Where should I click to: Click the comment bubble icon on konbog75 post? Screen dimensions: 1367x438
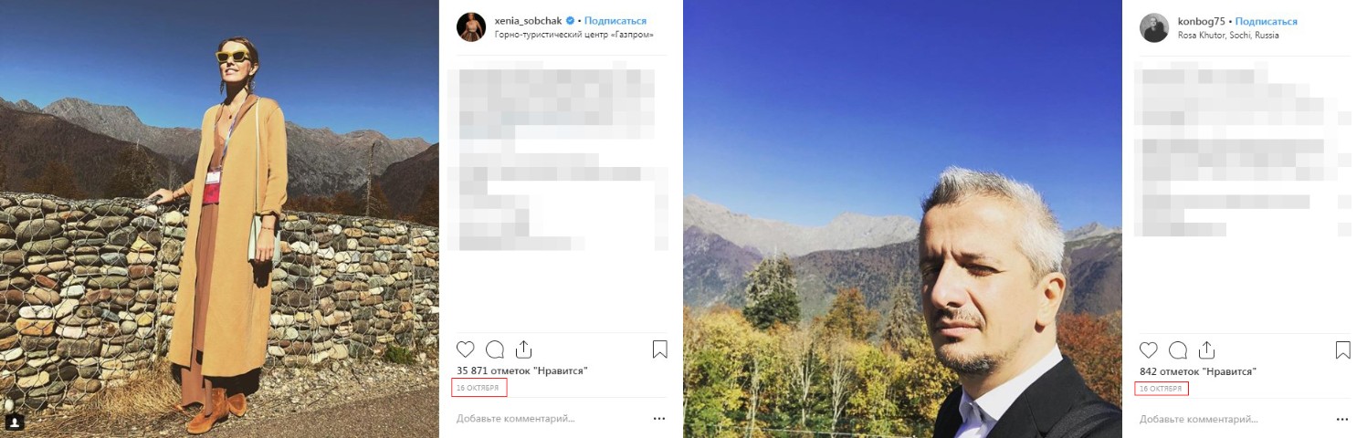click(x=1178, y=349)
